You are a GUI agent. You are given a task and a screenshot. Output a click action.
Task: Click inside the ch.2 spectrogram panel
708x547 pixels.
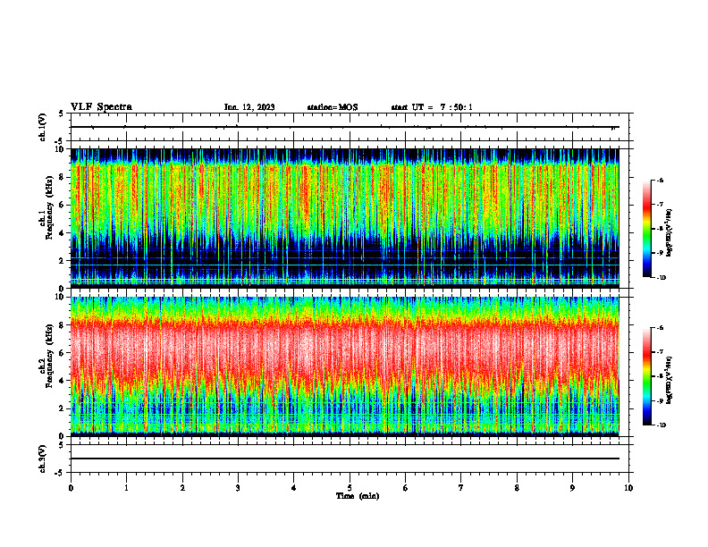(345, 366)
